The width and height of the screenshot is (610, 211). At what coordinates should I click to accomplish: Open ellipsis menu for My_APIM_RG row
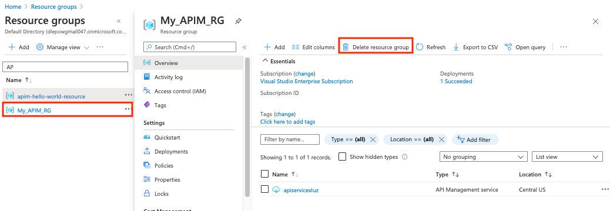[x=128, y=109]
